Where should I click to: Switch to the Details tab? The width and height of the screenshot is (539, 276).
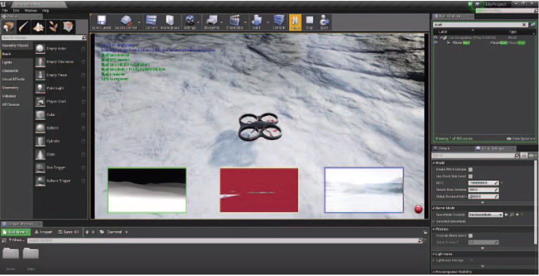pos(444,148)
